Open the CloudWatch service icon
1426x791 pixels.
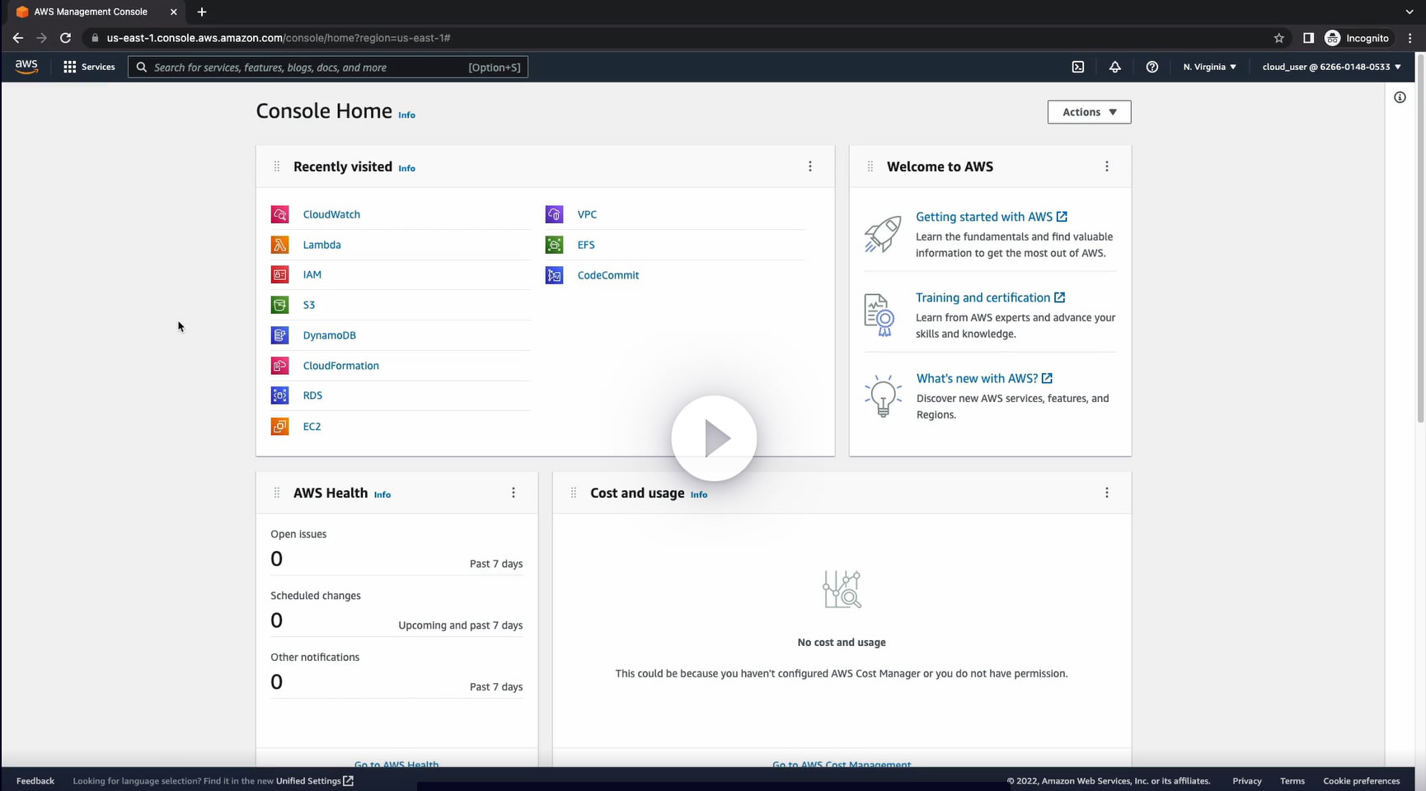pos(280,214)
